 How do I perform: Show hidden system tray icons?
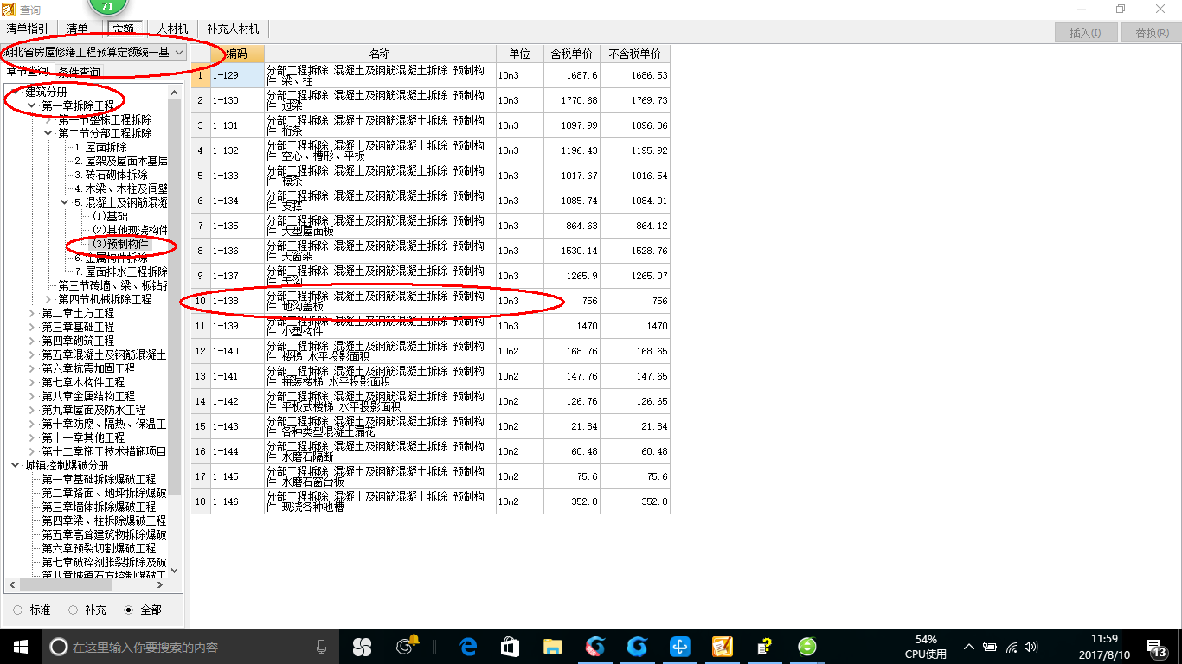click(x=969, y=647)
